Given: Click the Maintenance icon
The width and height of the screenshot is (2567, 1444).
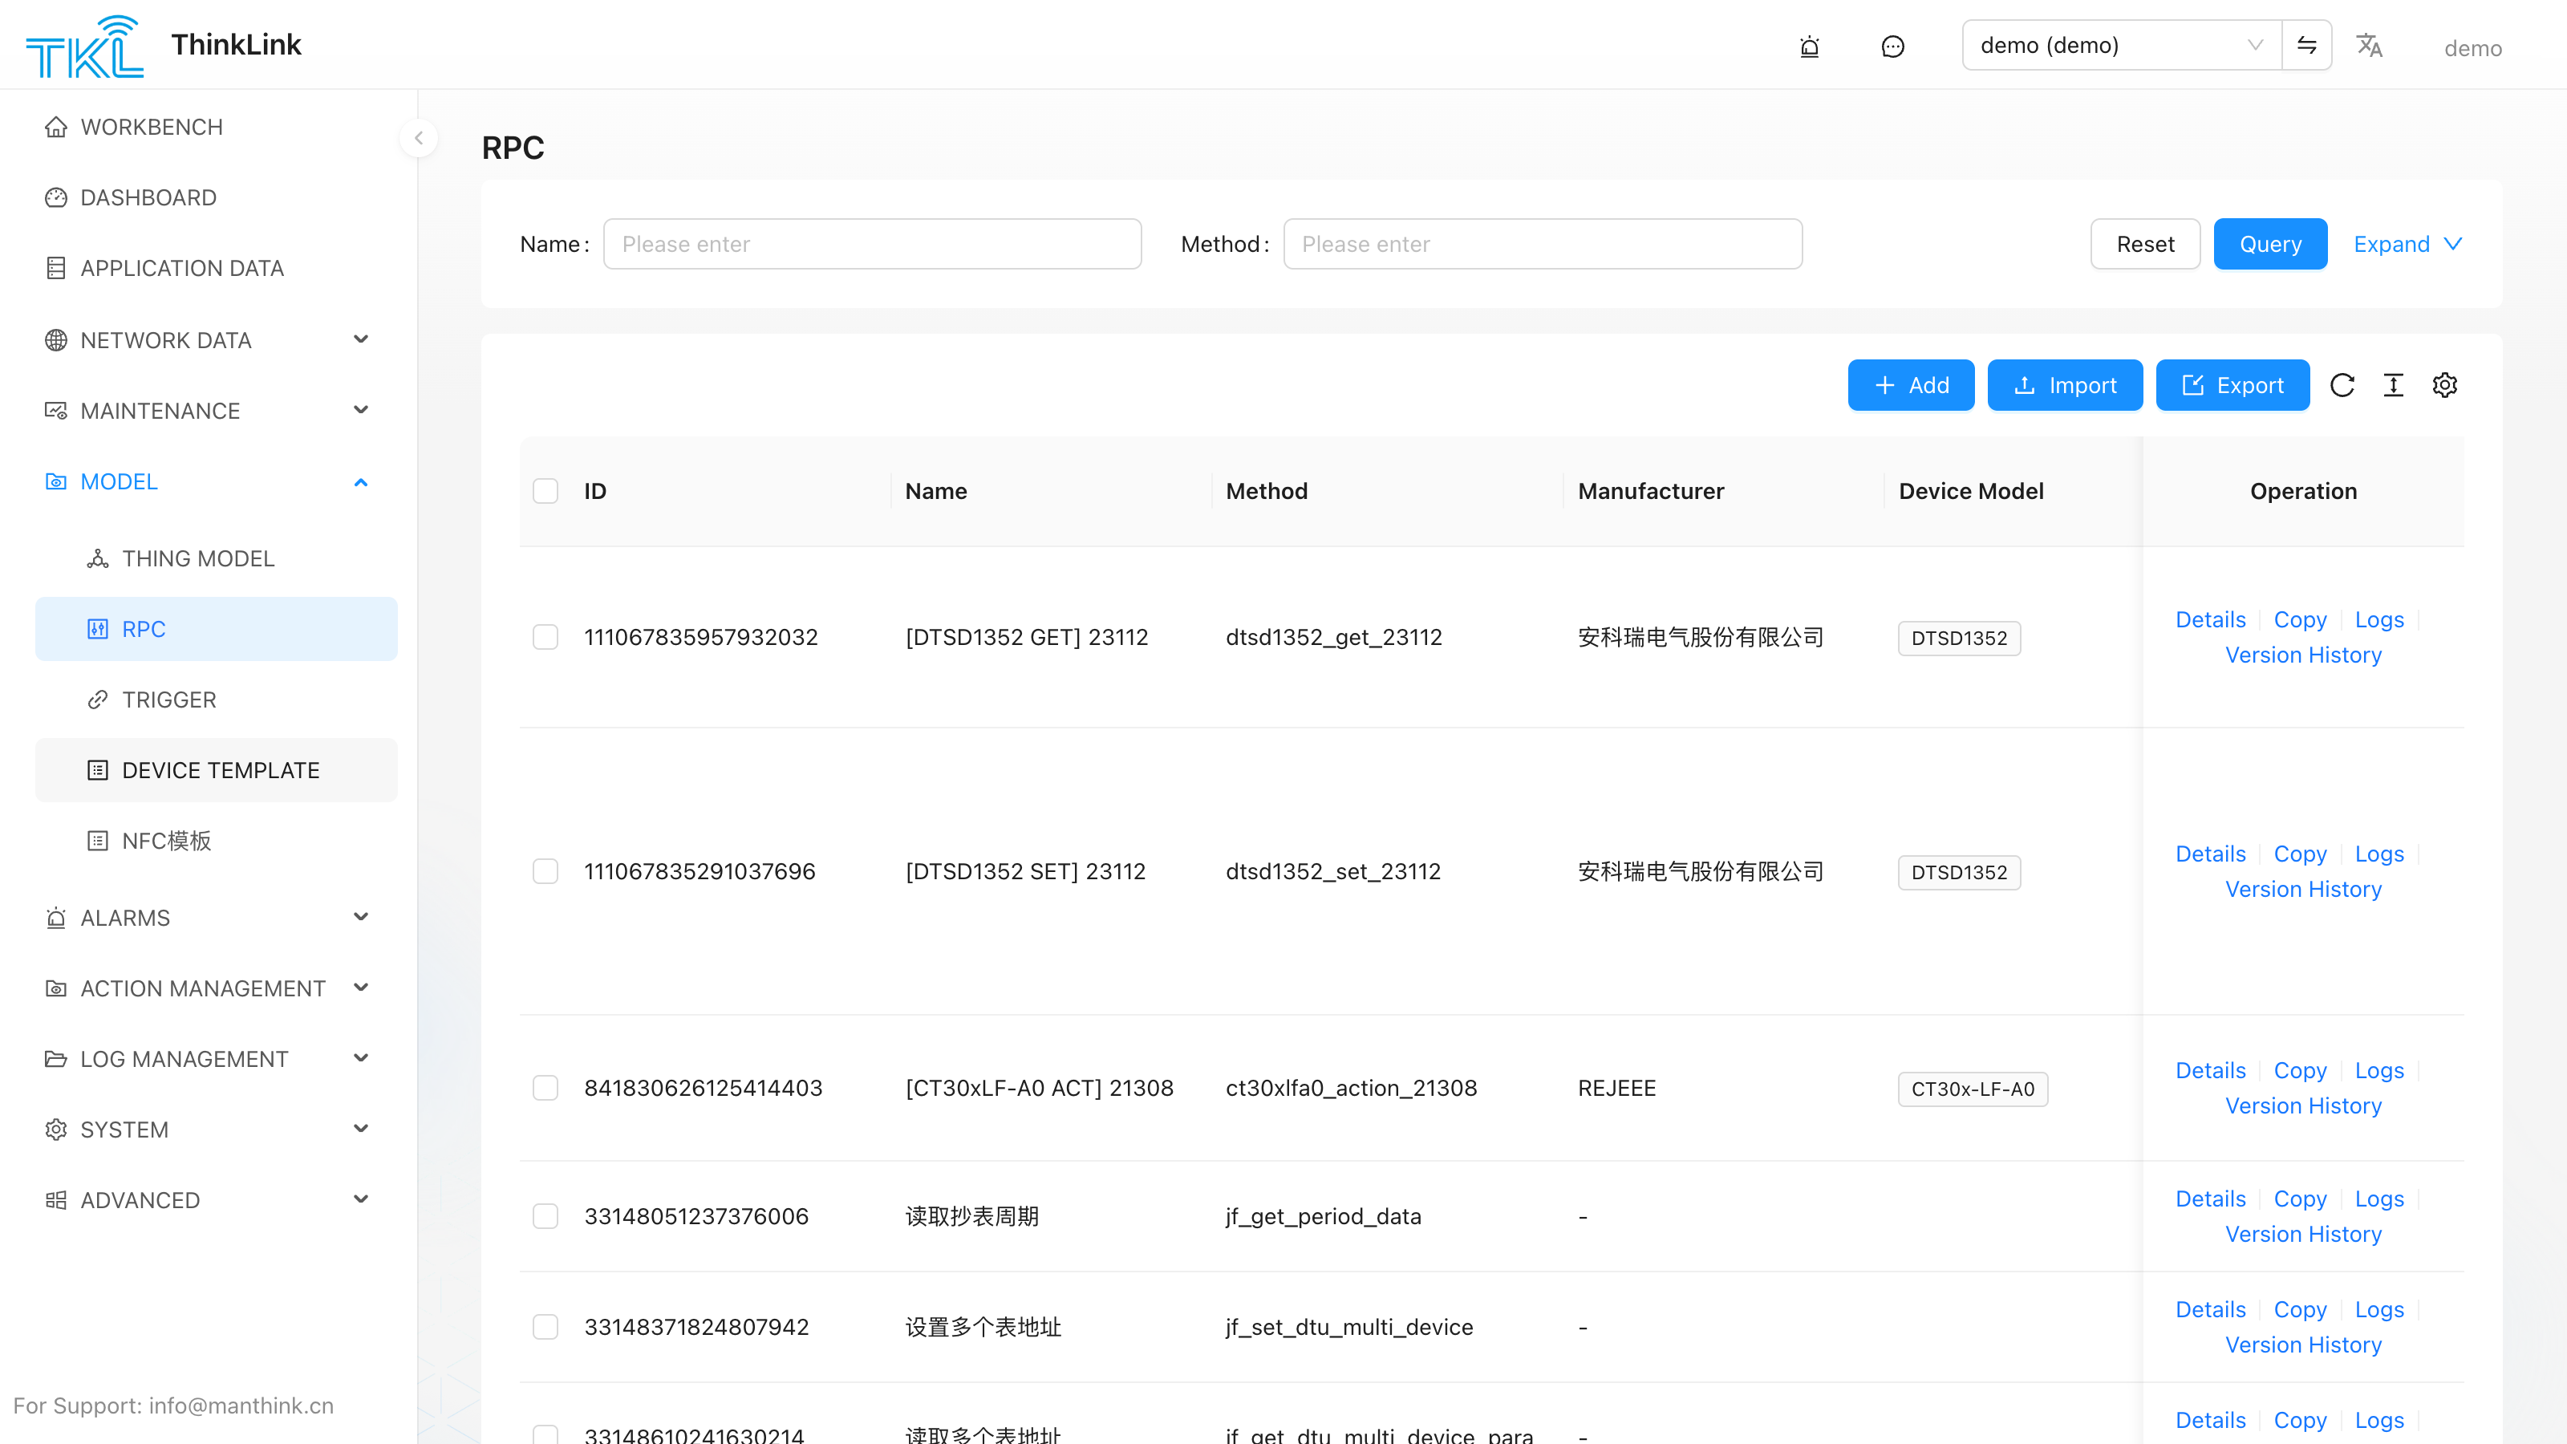Looking at the screenshot, I should (x=56, y=411).
